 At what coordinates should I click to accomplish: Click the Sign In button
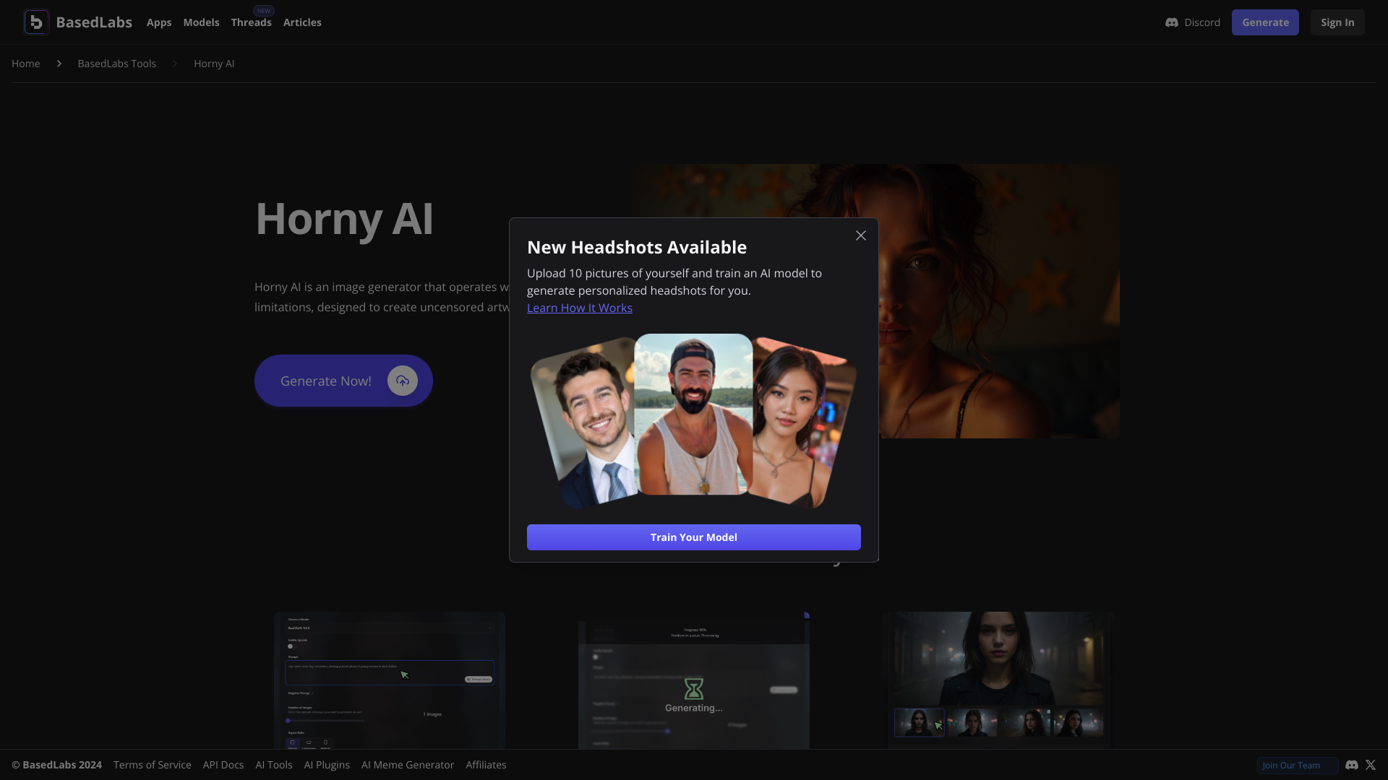[1337, 22]
